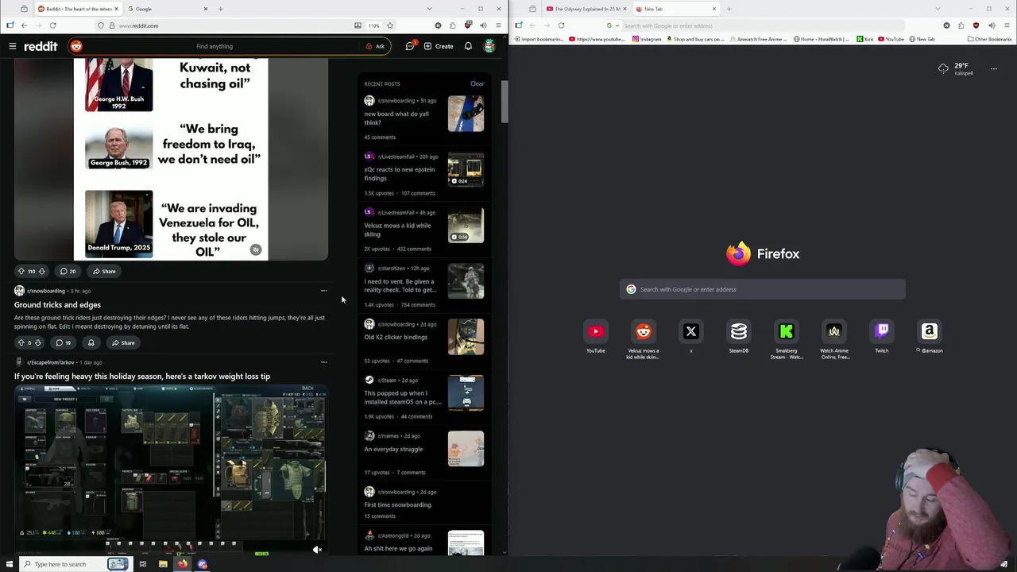This screenshot has width=1017, height=572.
Task: Upvote the Ground tricks and edges post
Action: tap(21, 342)
